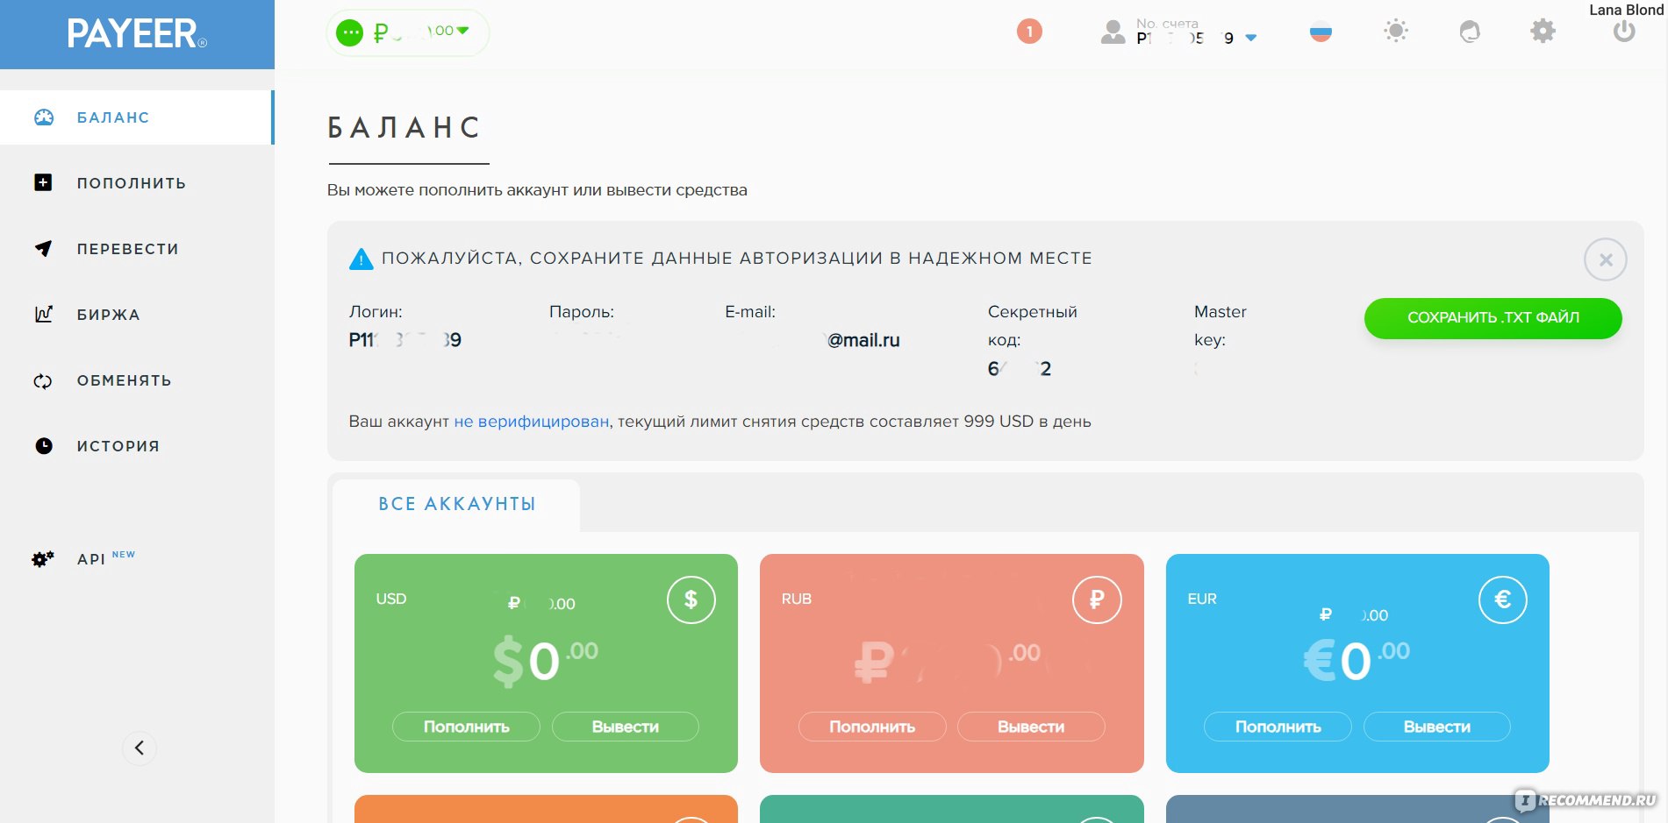The width and height of the screenshot is (1668, 823).
Task: Click the Секретный код value
Action: 1020,369
